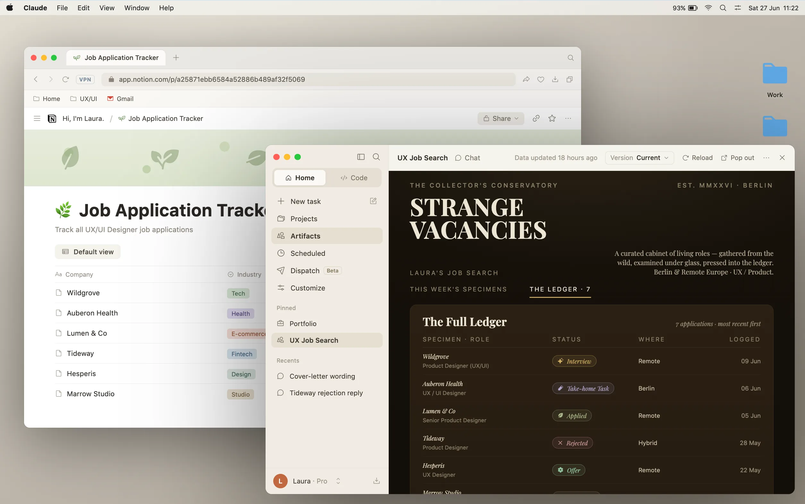Open the Work folder on the desktop

pos(775,80)
